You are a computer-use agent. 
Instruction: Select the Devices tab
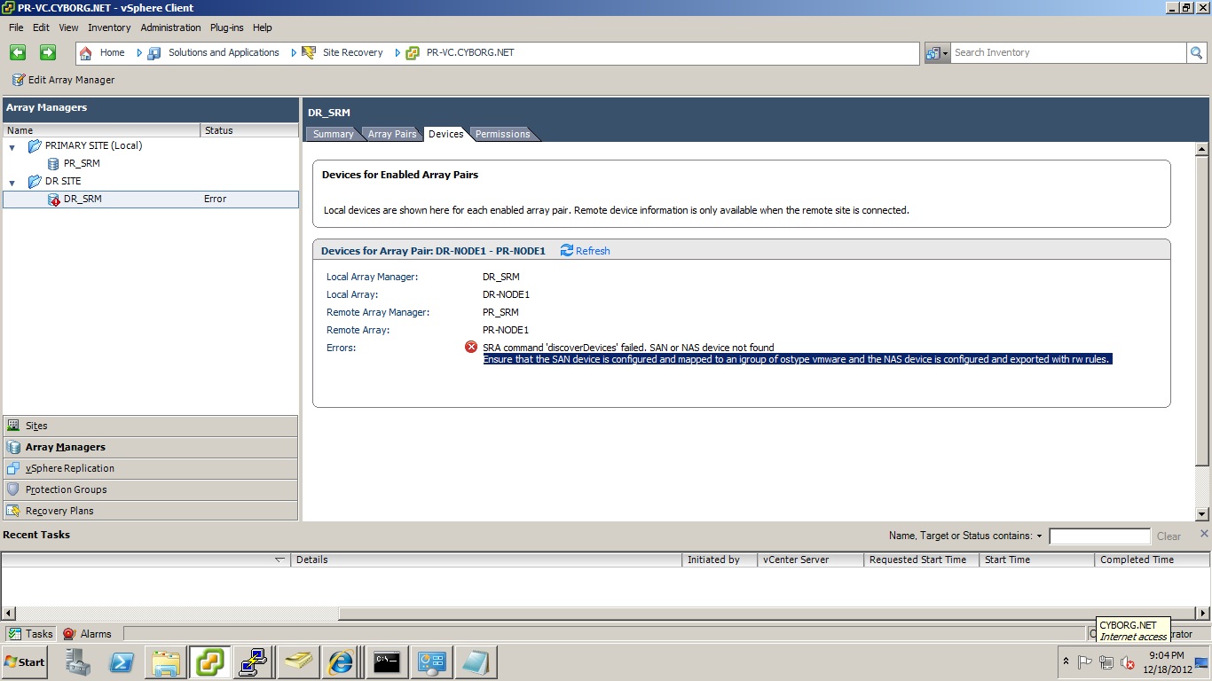tap(445, 134)
